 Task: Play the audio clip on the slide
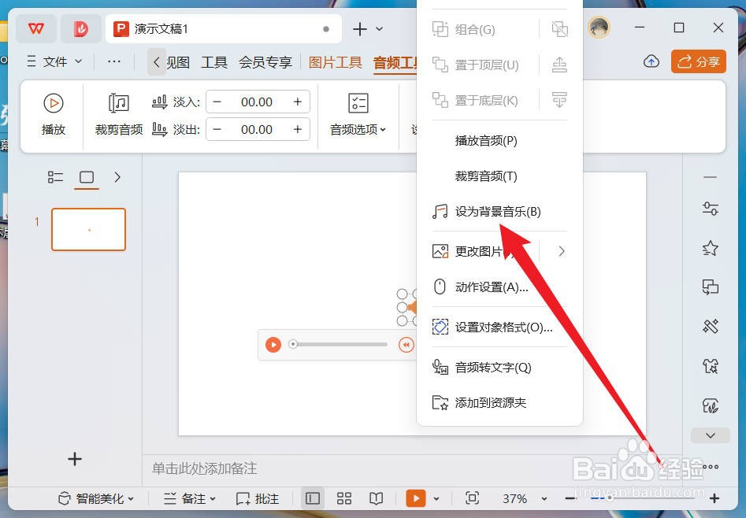pos(273,344)
